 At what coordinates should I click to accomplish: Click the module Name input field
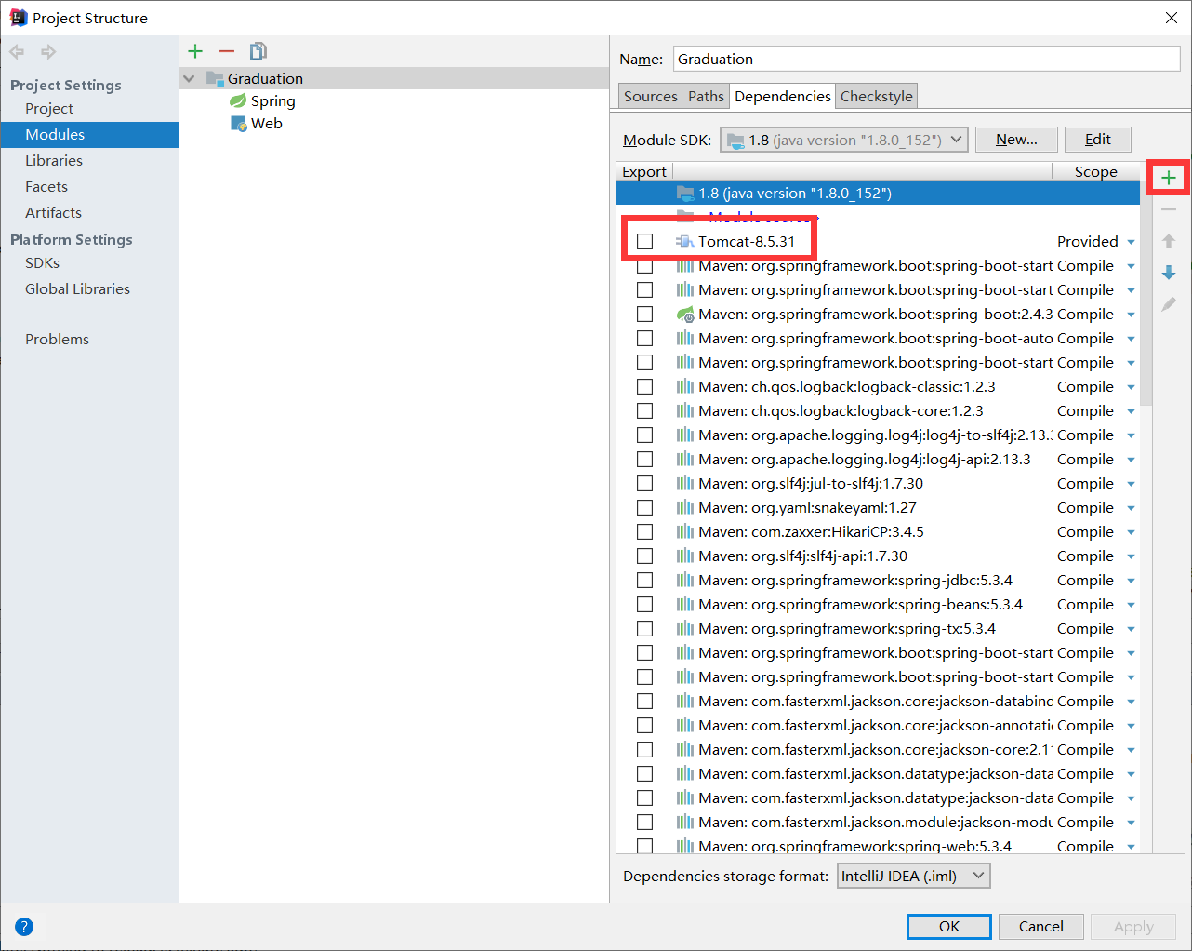pyautogui.click(x=927, y=59)
